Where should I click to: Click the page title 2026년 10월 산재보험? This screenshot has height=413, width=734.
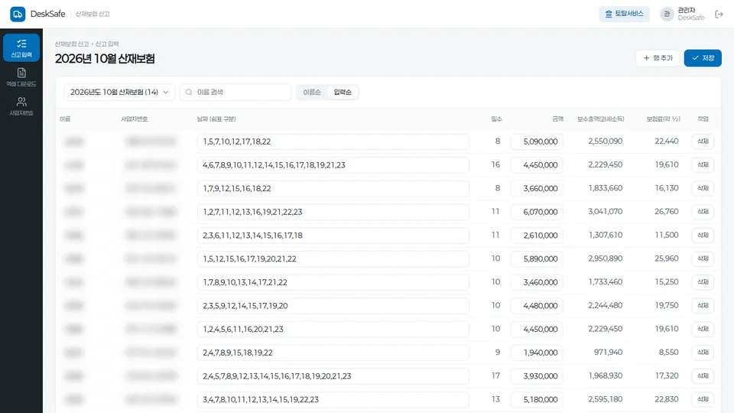(x=105, y=59)
